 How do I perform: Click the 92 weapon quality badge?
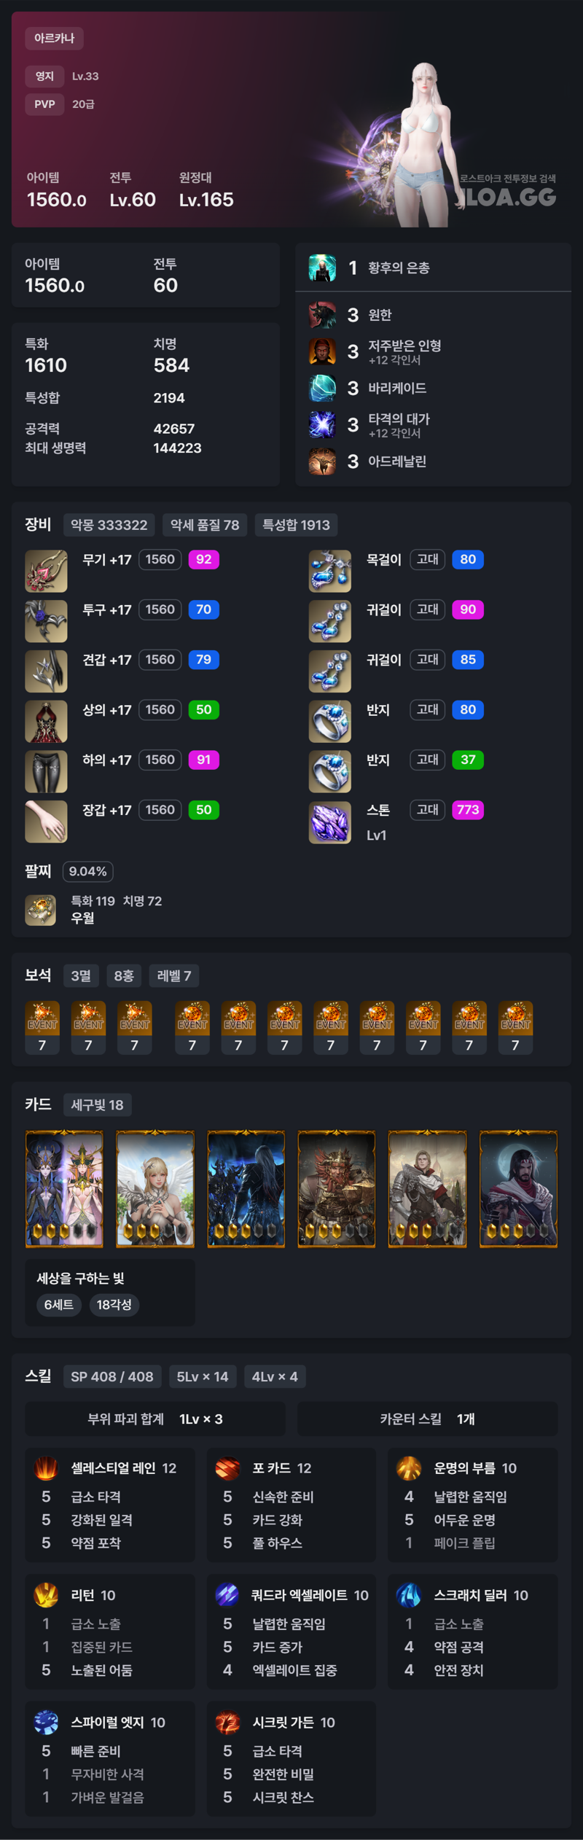click(x=204, y=559)
